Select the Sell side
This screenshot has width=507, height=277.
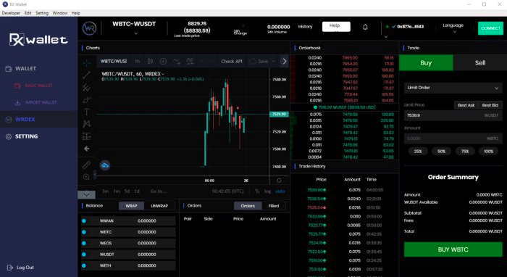point(479,63)
